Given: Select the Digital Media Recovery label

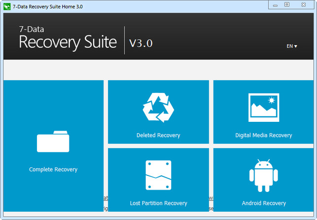Looking at the screenshot, I should click(x=263, y=135).
